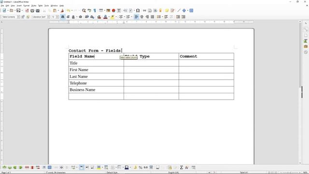Open the Undo history dropdown arrow
Image resolution: width=309 pixels, height=174 pixels.
72,11
